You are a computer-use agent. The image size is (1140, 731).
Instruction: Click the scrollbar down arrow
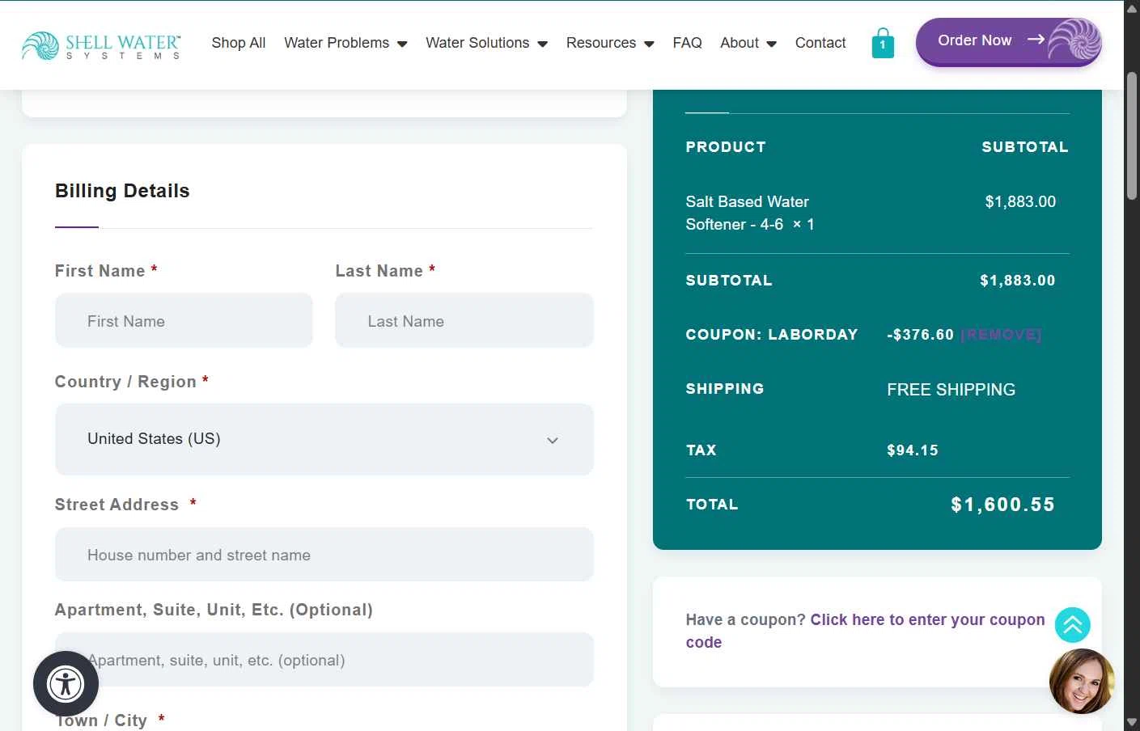tap(1131, 722)
